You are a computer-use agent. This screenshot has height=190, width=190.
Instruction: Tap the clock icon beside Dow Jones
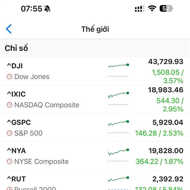(9, 77)
